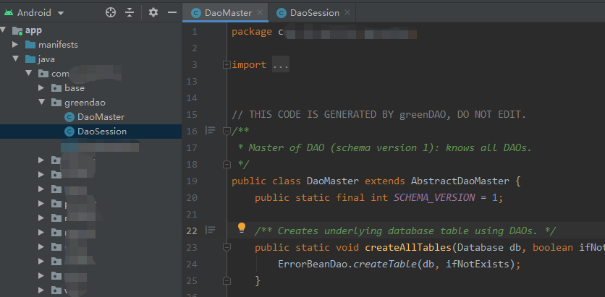Click DaoSession tab class icon

(282, 13)
